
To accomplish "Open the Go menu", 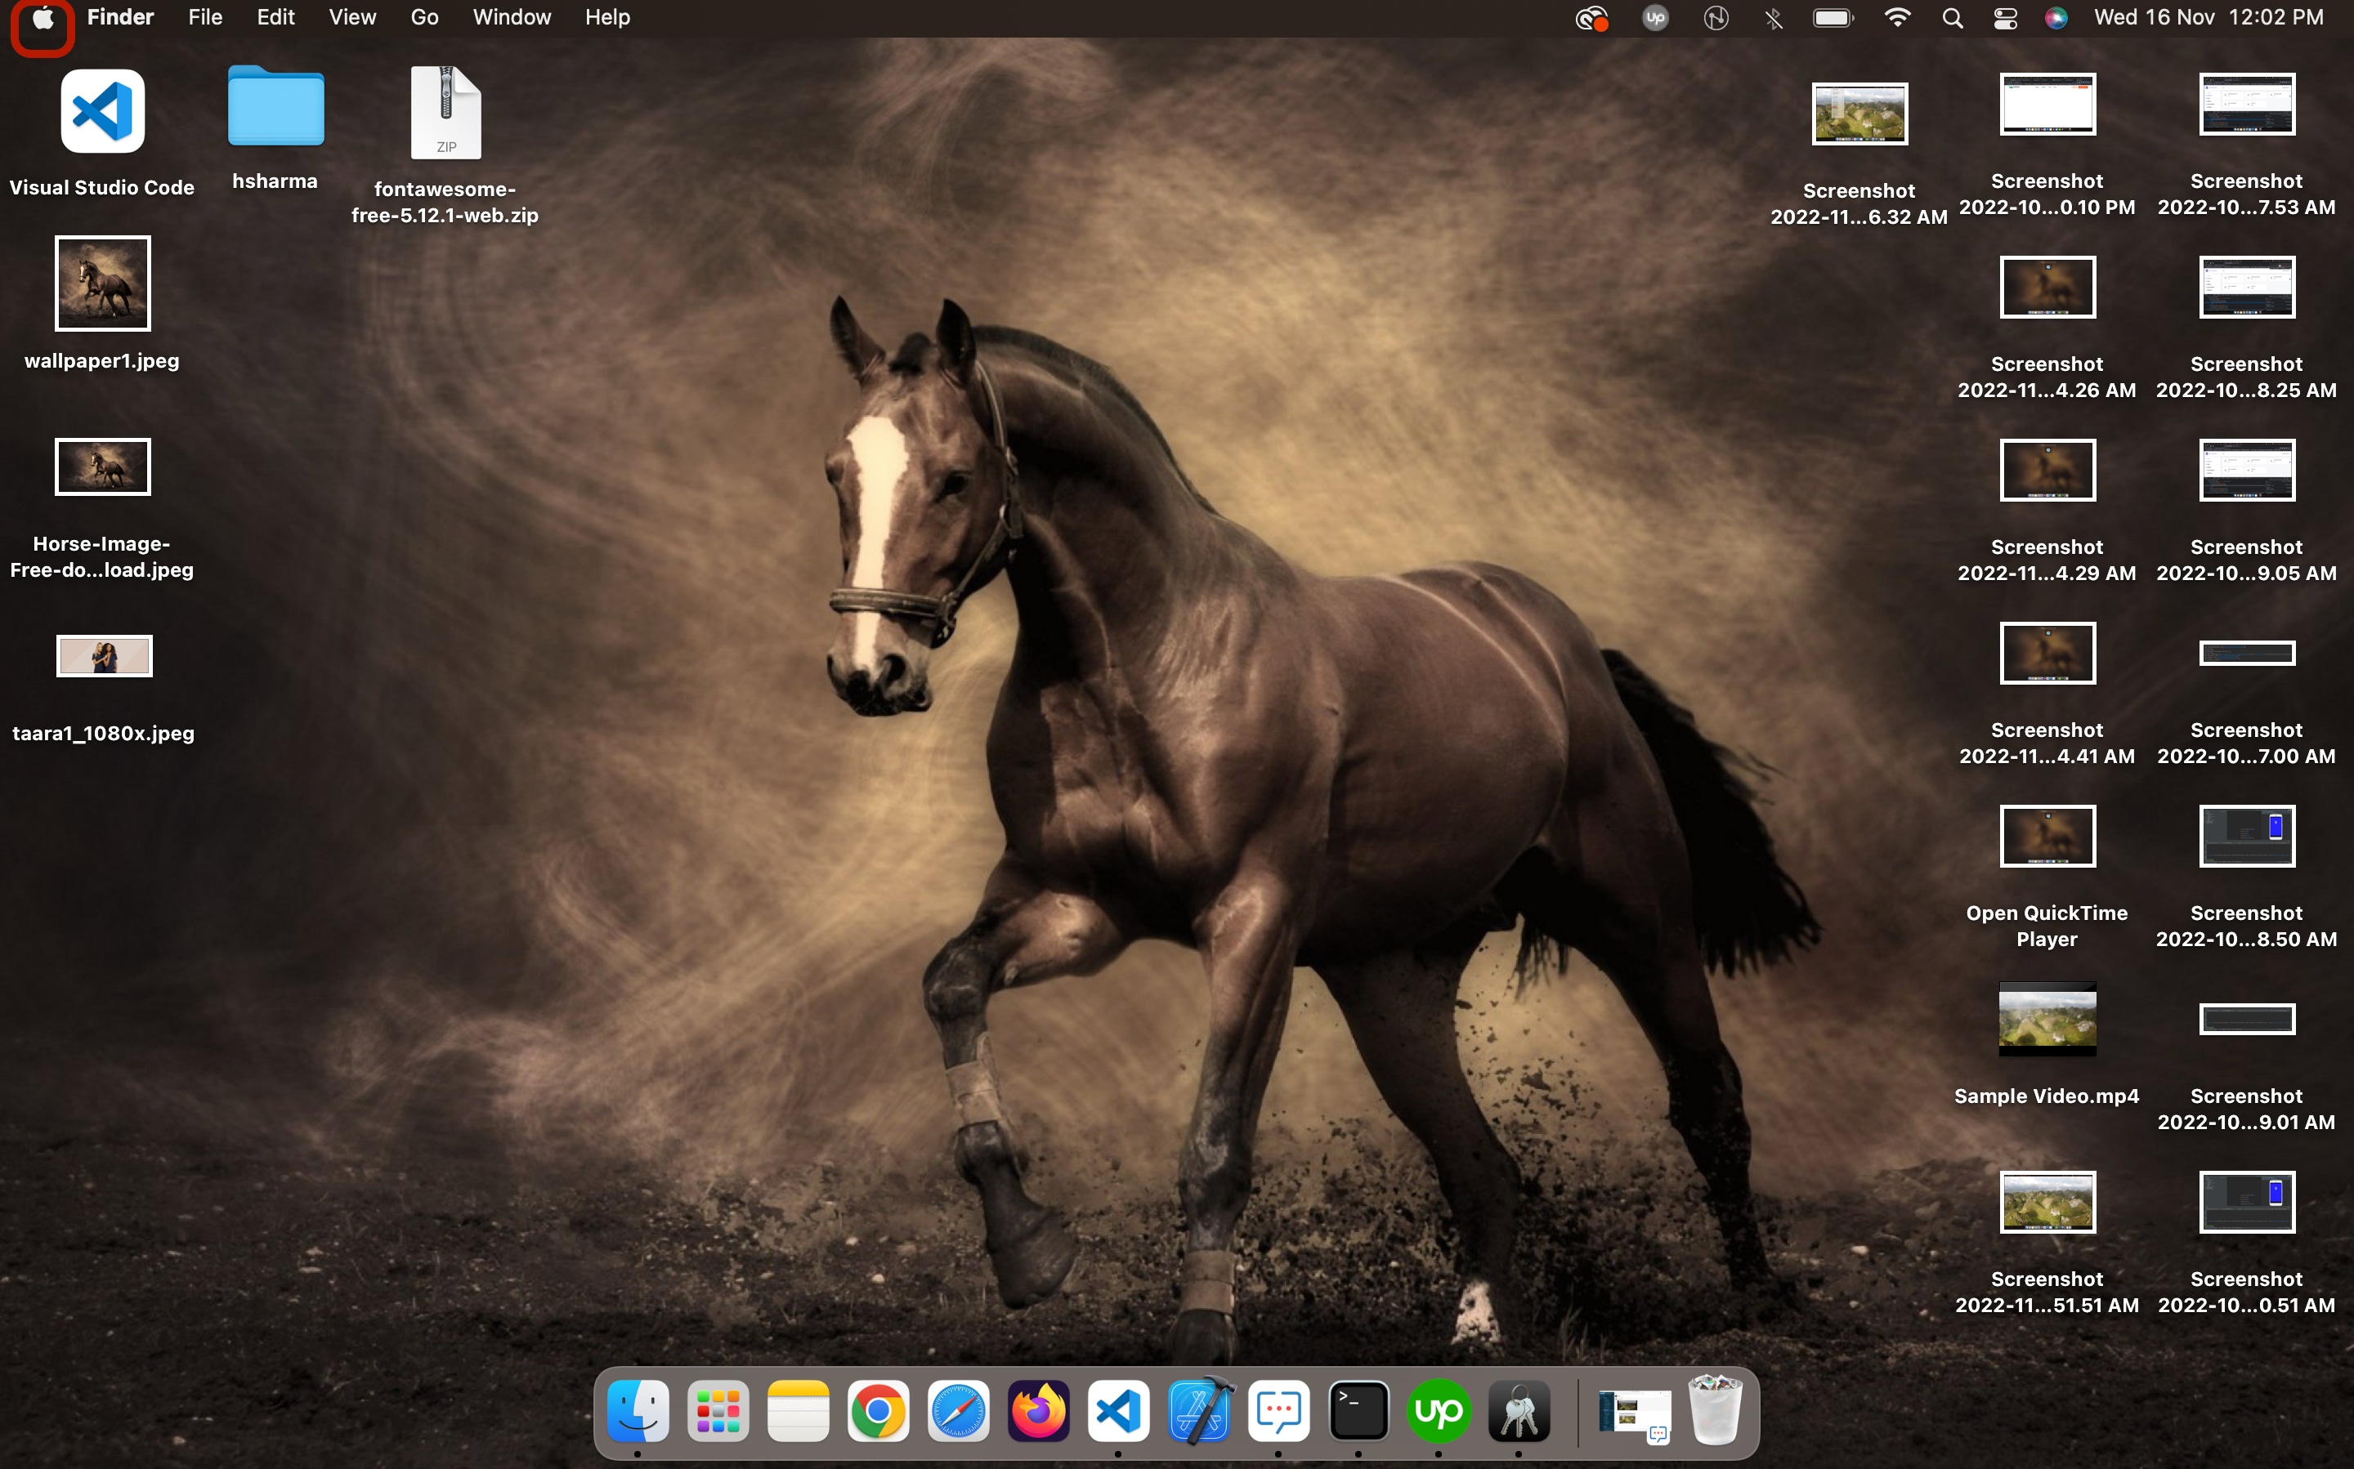I will [x=423, y=17].
